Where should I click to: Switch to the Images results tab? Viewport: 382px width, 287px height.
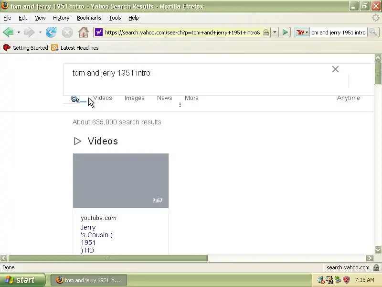coord(135,98)
